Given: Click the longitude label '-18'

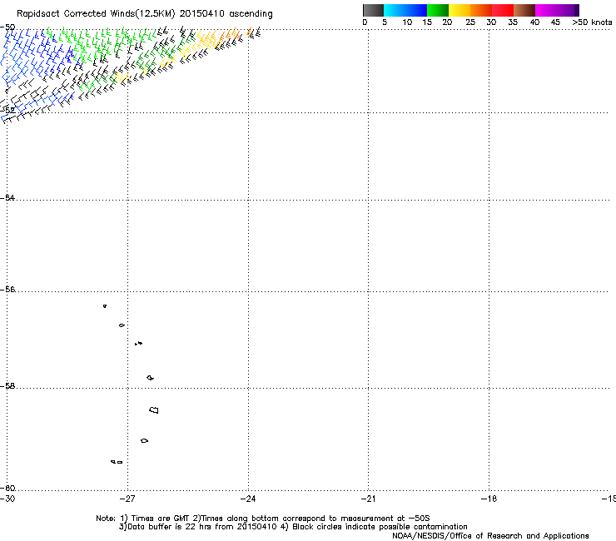Looking at the screenshot, I should pos(489,499).
